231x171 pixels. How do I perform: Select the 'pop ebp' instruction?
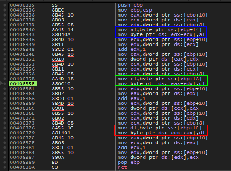tap(128, 163)
